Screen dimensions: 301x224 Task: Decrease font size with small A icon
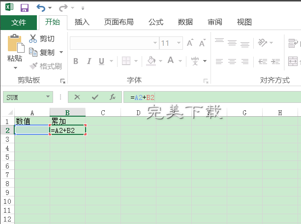coord(202,43)
